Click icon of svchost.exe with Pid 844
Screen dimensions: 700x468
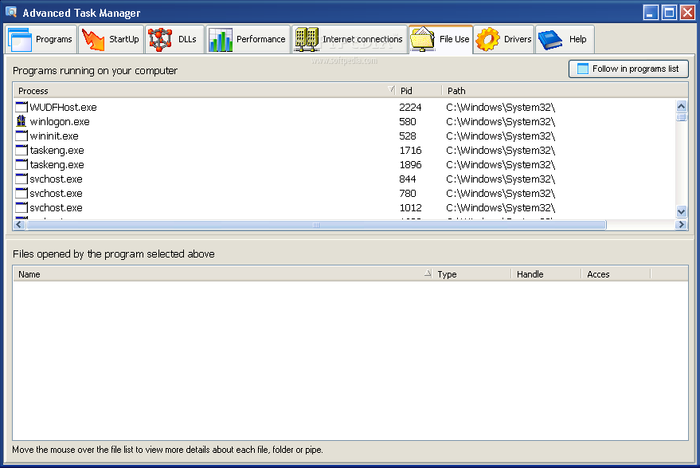click(x=22, y=179)
